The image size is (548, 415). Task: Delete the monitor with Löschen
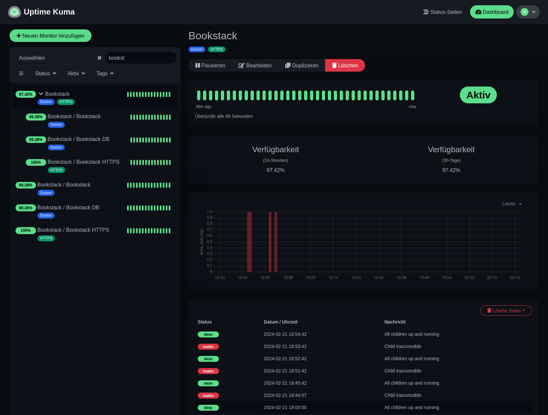pos(345,65)
